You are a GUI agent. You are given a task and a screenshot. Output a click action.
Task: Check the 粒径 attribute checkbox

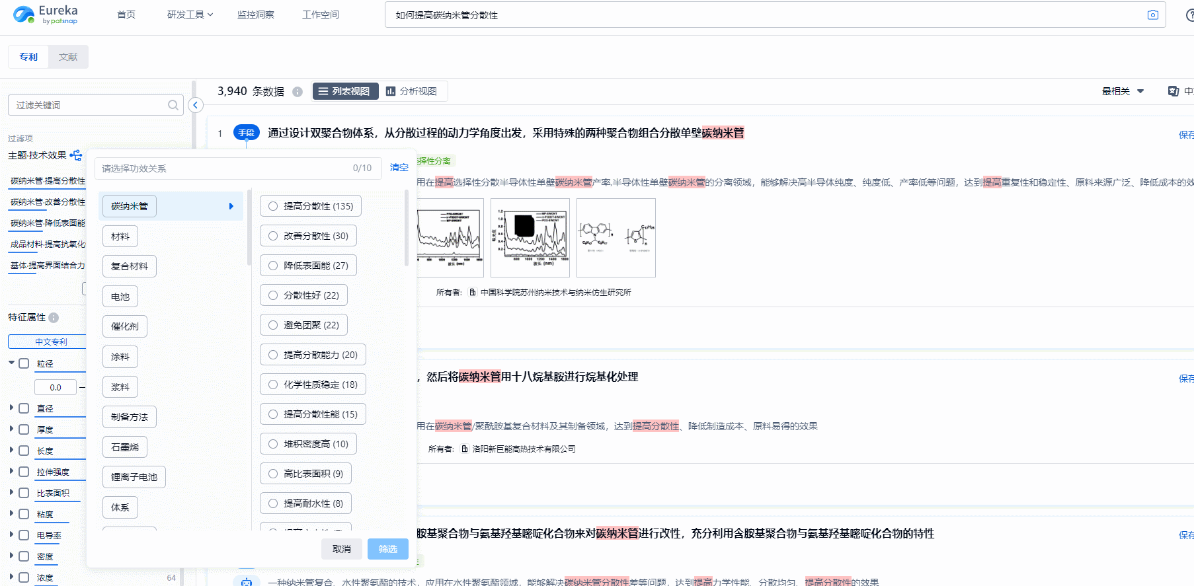click(x=24, y=363)
